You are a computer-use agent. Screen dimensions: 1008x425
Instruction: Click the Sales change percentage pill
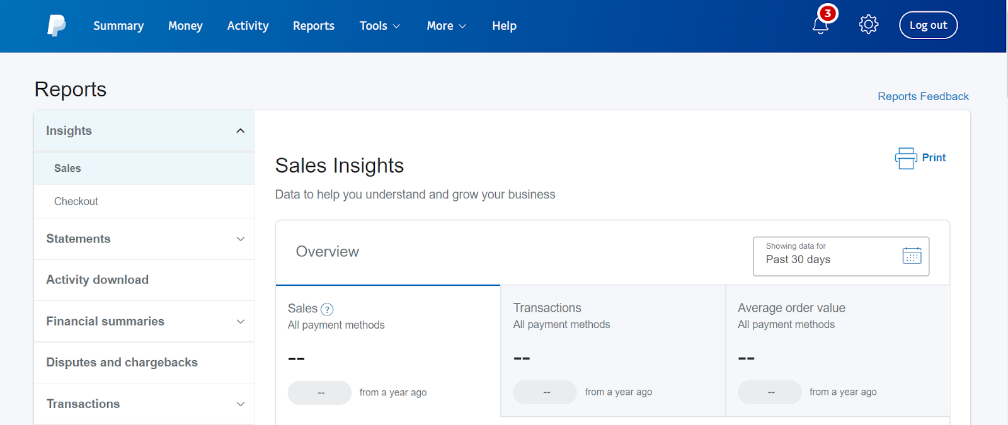point(320,393)
